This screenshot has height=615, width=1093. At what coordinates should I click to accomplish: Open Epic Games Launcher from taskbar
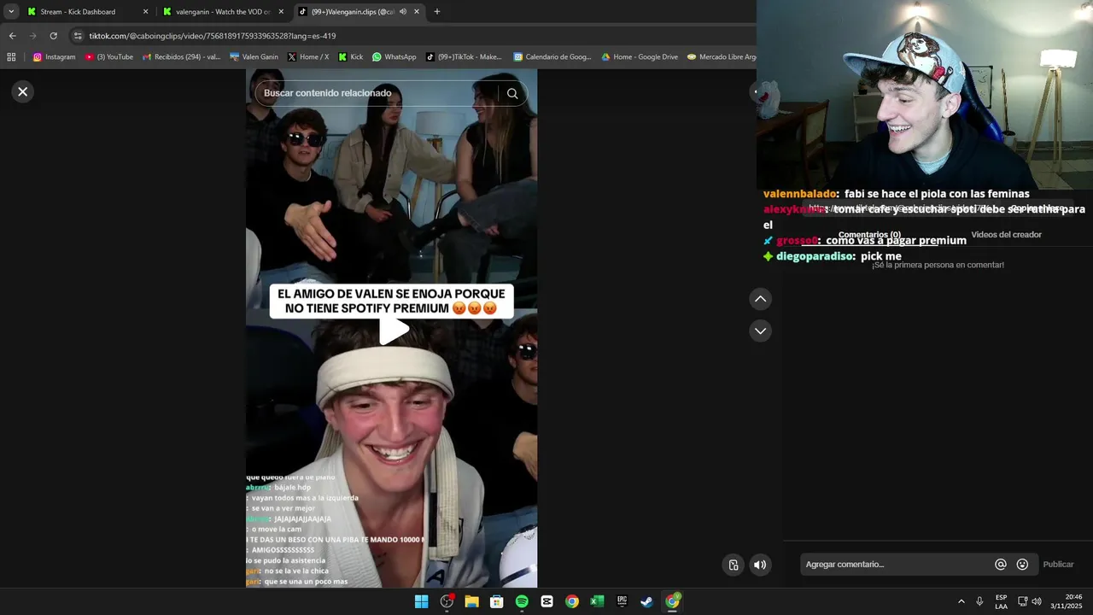622,601
